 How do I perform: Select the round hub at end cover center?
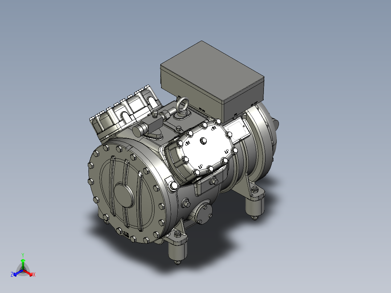pos(124,195)
